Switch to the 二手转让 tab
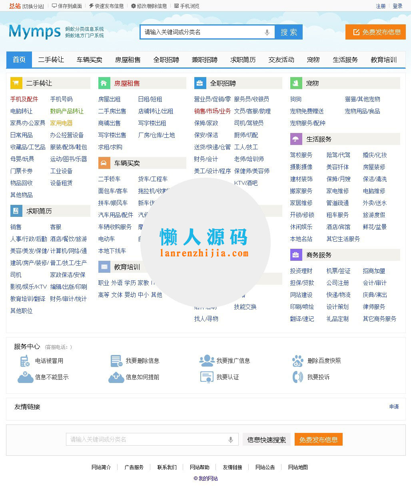The height and width of the screenshot is (486, 411). pos(51,60)
